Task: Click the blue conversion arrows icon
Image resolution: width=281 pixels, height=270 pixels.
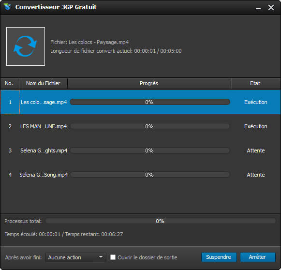Action: [26, 46]
